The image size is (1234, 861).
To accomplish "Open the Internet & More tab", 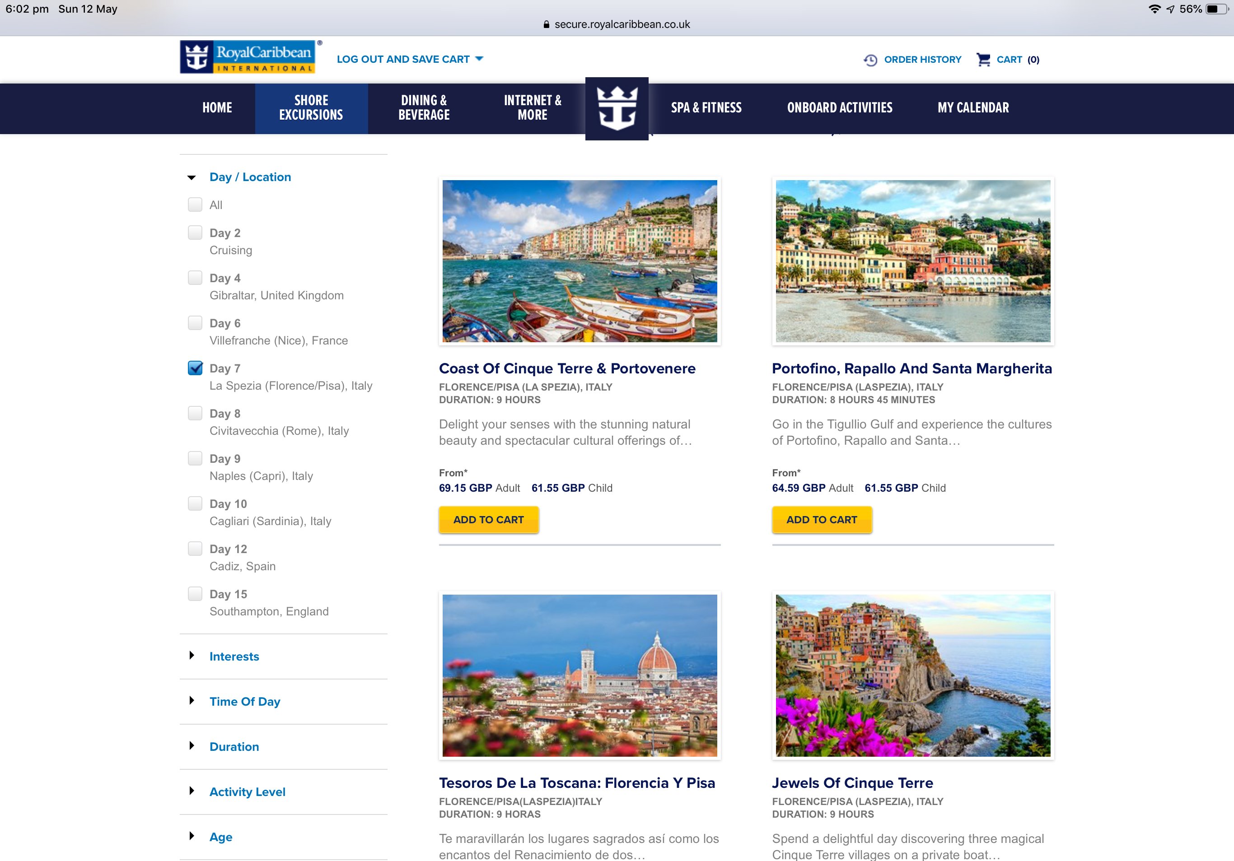I will [x=533, y=107].
